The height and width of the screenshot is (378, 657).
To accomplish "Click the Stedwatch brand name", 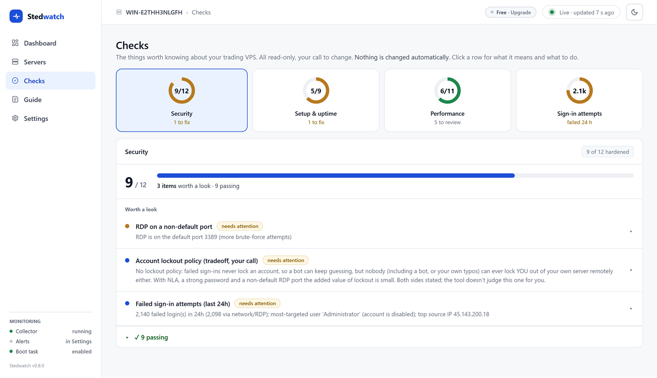I will (x=46, y=16).
